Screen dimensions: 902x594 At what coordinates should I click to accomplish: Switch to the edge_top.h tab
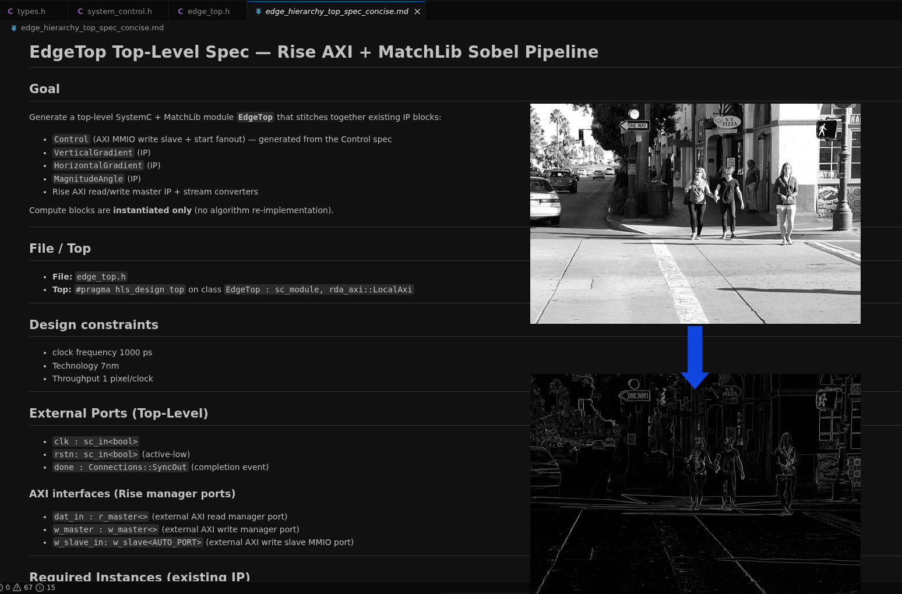[x=208, y=11]
